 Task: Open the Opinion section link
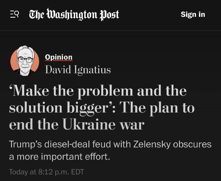pos(59,57)
